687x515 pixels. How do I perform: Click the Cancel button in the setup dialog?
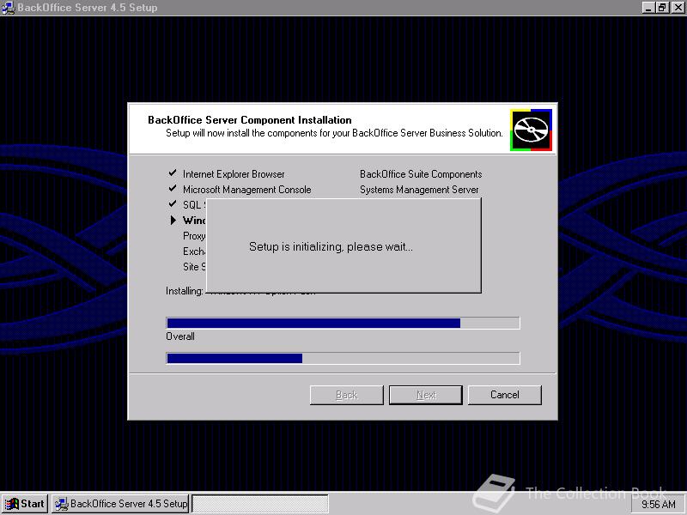click(505, 395)
